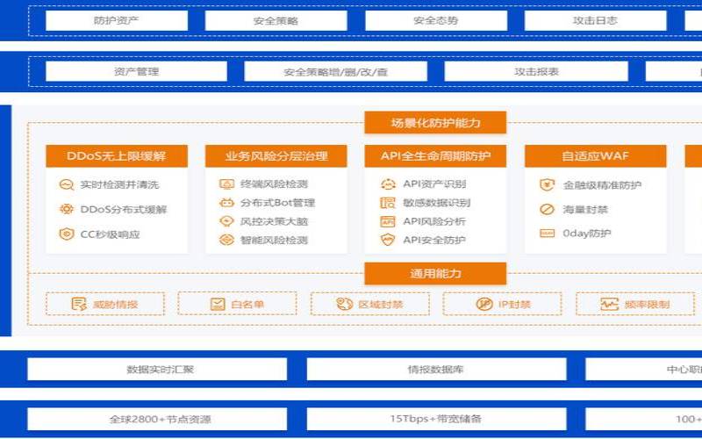Select the 敏感数据识别 icon
Viewport: 702px width, 439px height.
click(x=388, y=203)
